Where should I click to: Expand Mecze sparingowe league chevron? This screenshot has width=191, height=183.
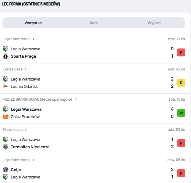pyautogui.click(x=76, y=99)
